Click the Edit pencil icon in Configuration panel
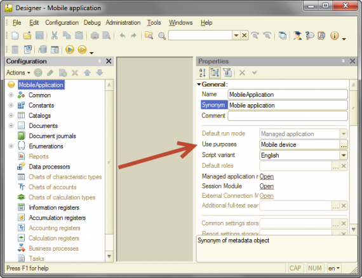The image size is (362, 278). (x=50, y=73)
